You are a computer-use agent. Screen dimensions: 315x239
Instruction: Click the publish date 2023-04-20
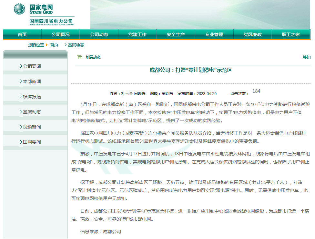(207, 94)
